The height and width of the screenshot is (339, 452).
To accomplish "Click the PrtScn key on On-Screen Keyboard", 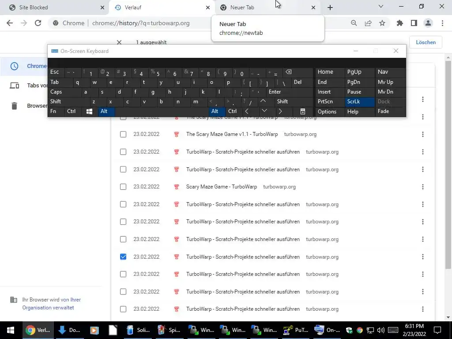I will pos(330,102).
